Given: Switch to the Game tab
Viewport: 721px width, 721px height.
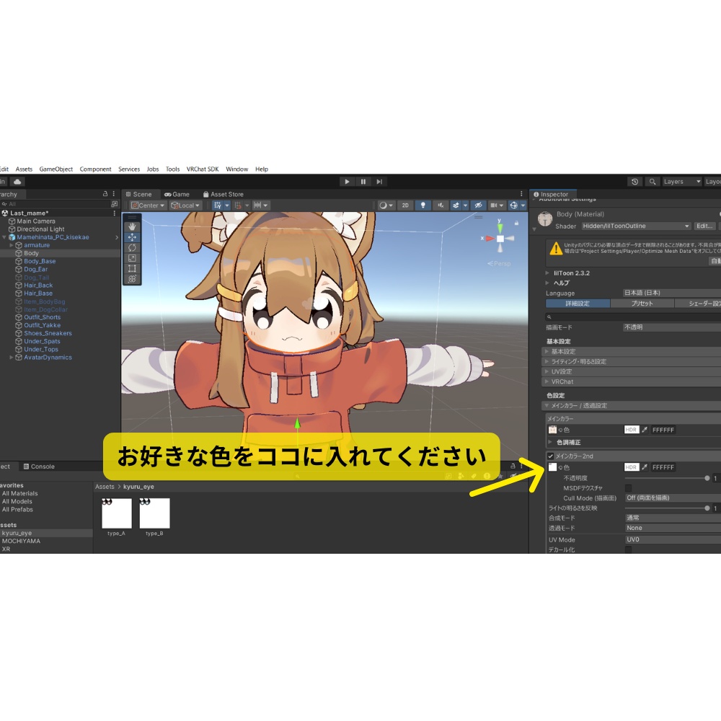Looking at the screenshot, I should pos(177,194).
